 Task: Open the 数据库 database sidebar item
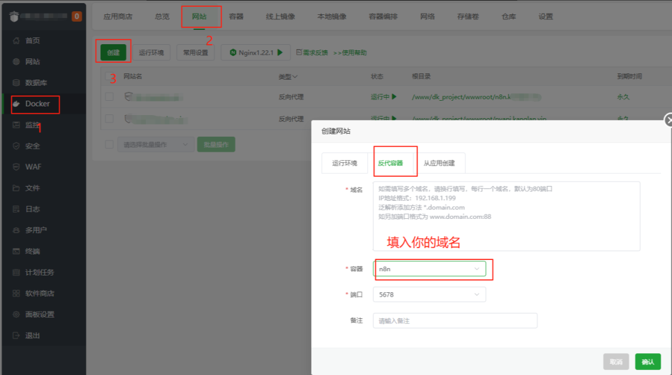[35, 83]
